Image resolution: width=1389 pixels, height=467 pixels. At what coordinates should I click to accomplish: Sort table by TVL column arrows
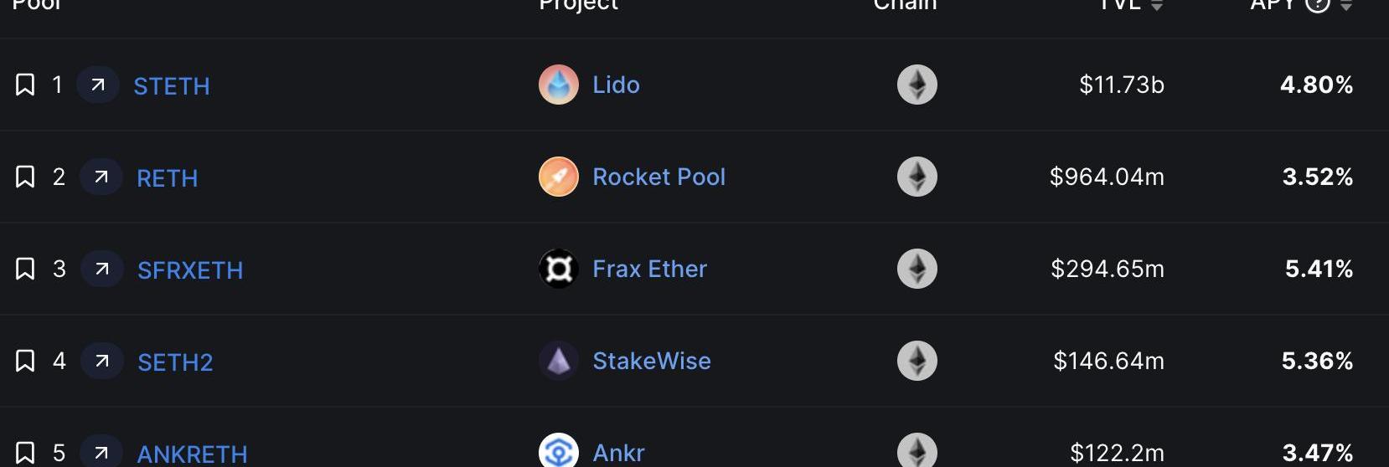(1157, 5)
